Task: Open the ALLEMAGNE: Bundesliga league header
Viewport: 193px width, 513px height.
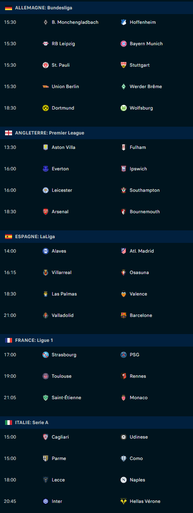Action: coord(96,8)
